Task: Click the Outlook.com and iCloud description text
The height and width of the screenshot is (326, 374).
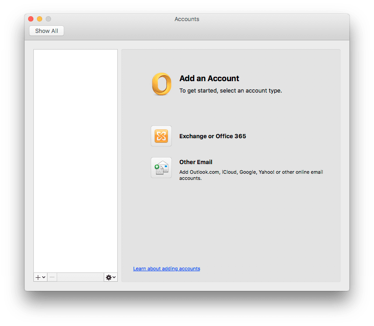Action: pyautogui.click(x=251, y=172)
